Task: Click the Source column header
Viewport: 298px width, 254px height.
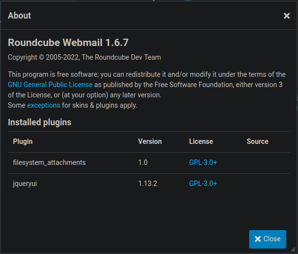Action: tap(257, 141)
